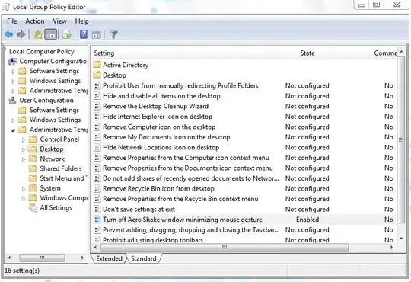411x282 pixels.
Task: Toggle Show/Hide Action Pane toolbar icon
Action: 96,34
